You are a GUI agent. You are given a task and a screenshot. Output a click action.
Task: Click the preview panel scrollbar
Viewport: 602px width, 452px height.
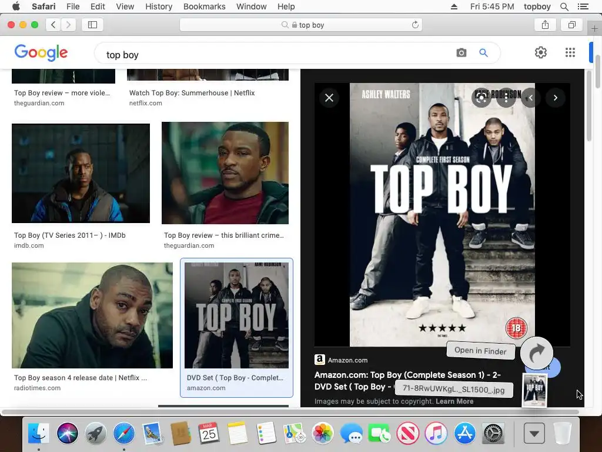589,106
